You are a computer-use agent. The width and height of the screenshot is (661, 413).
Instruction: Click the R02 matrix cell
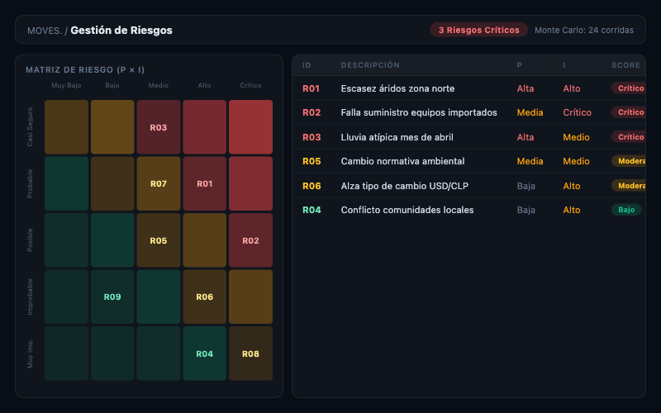(x=251, y=240)
